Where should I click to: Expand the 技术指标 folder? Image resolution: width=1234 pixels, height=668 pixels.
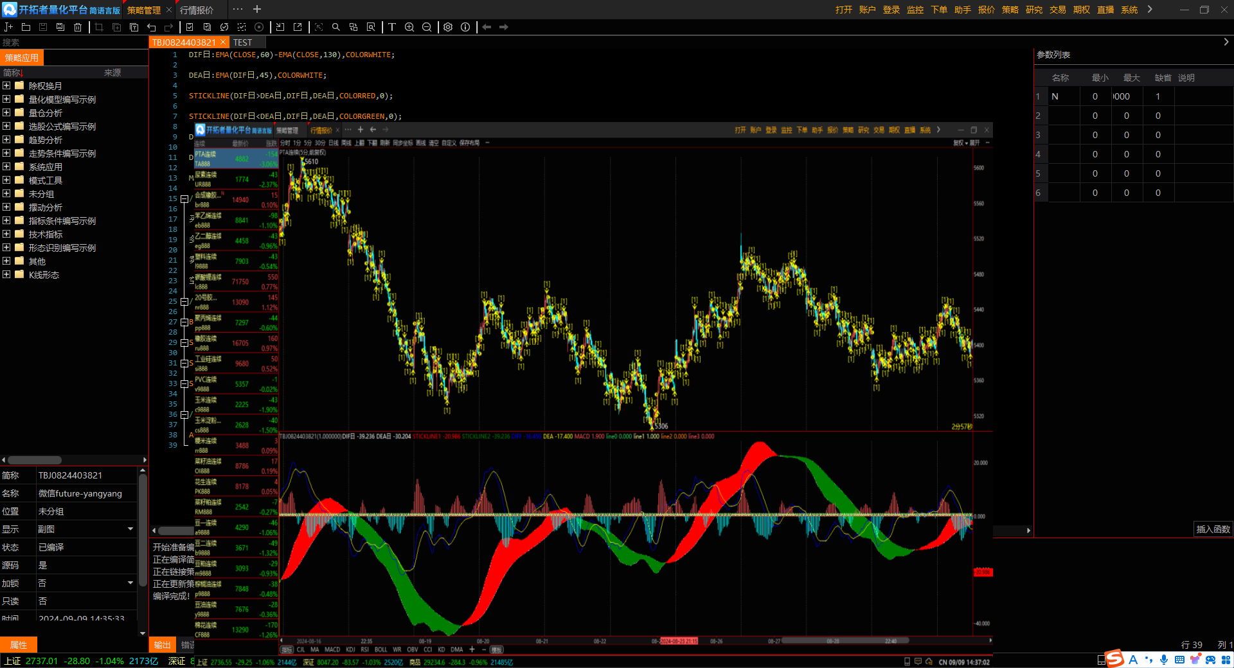6,234
